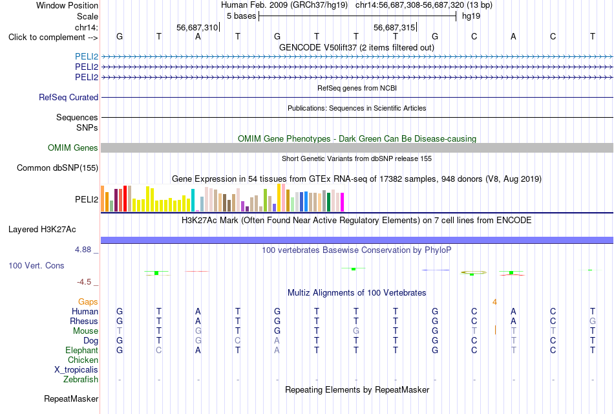The image size is (614, 414).
Task: Select the Mouse alignment row label
Action: (86, 331)
